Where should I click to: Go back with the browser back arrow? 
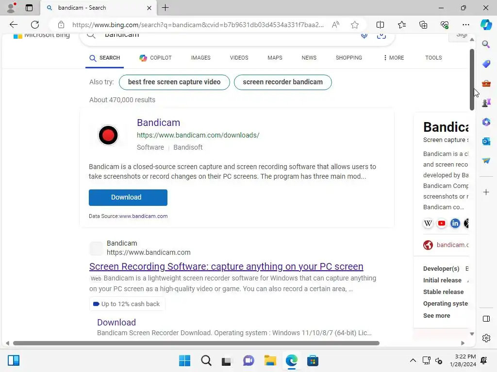(13, 25)
